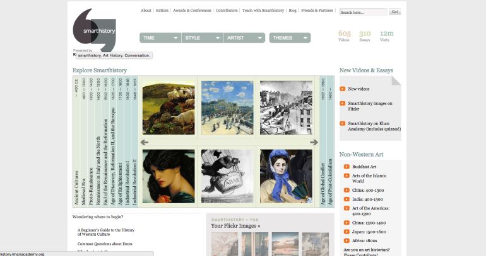Click orange icon beside India: 400-1300
This screenshot has height=256, width=486.
tap(347, 199)
